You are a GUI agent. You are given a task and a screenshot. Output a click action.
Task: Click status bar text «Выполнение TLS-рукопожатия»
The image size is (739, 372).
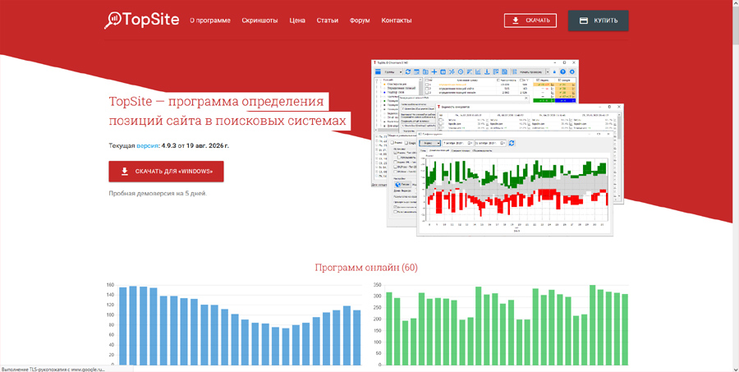coord(35,370)
